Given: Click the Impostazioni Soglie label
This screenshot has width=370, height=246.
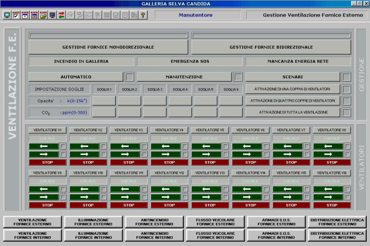Looking at the screenshot, I should (60, 89).
